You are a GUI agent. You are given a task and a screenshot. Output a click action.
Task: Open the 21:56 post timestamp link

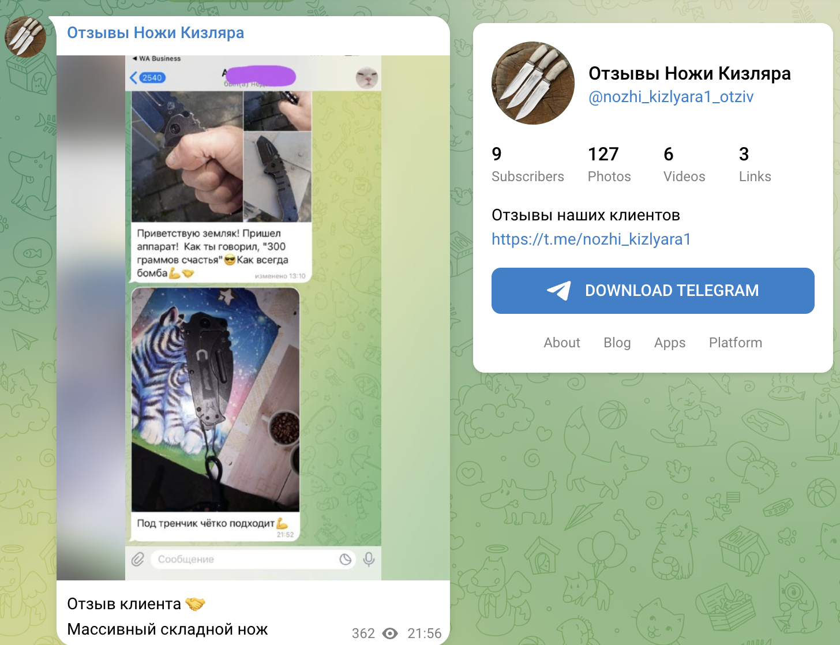coord(425,633)
